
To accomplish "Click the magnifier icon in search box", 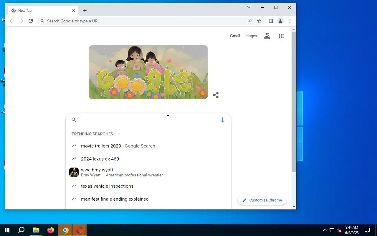I will tap(74, 120).
